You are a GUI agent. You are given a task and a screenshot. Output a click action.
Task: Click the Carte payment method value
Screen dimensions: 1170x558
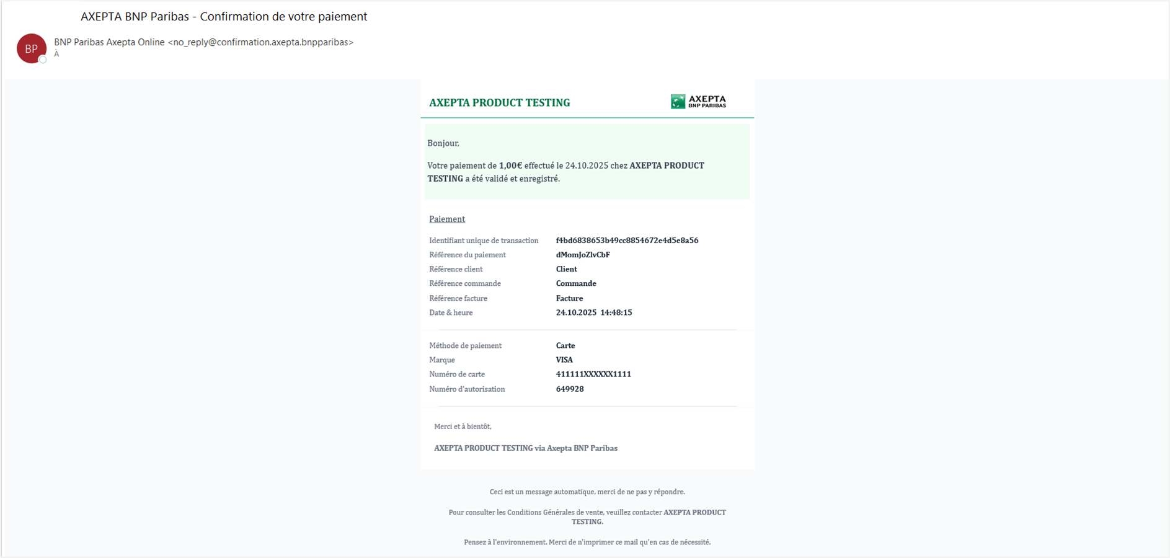tap(565, 345)
